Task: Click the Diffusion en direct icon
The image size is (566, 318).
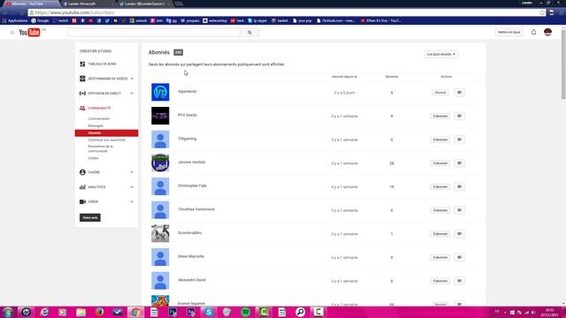Action: coord(82,94)
